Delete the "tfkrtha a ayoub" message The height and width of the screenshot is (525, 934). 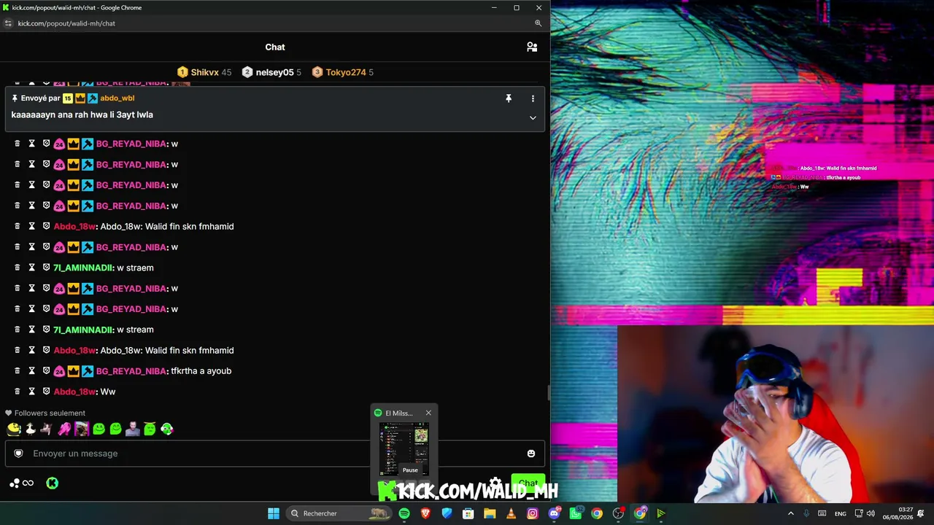[18, 371]
